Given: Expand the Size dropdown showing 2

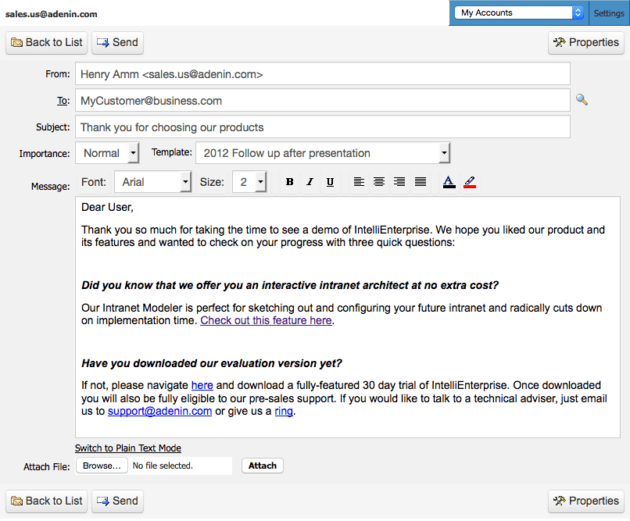Looking at the screenshot, I should coord(249,182).
